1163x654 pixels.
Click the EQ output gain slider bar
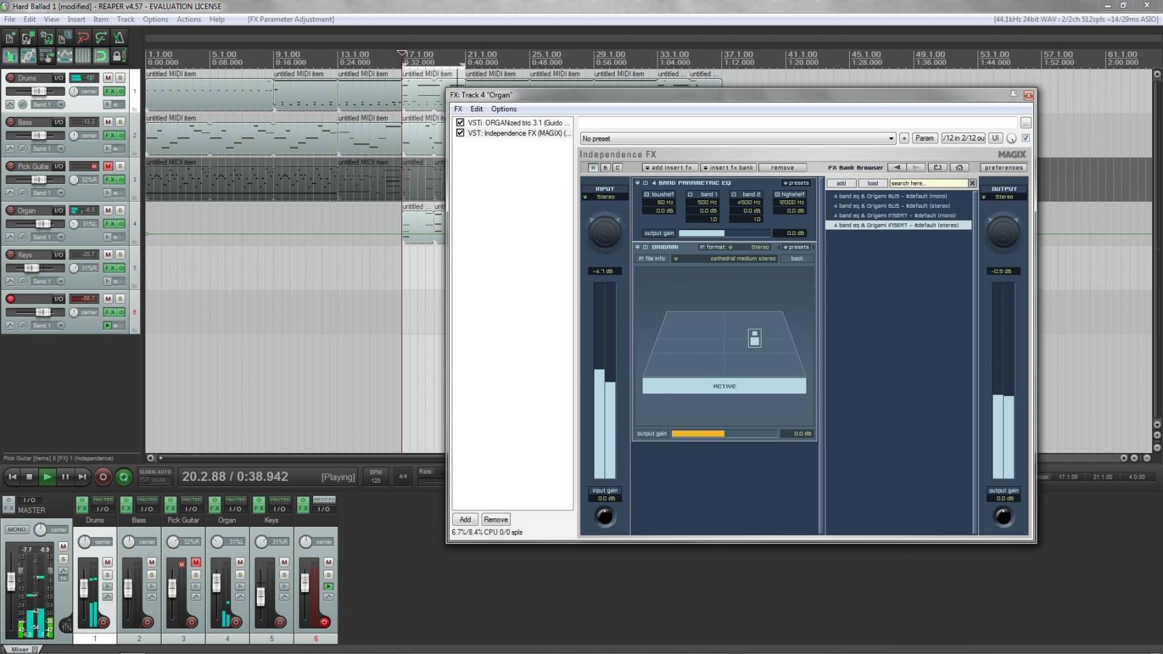[725, 233]
